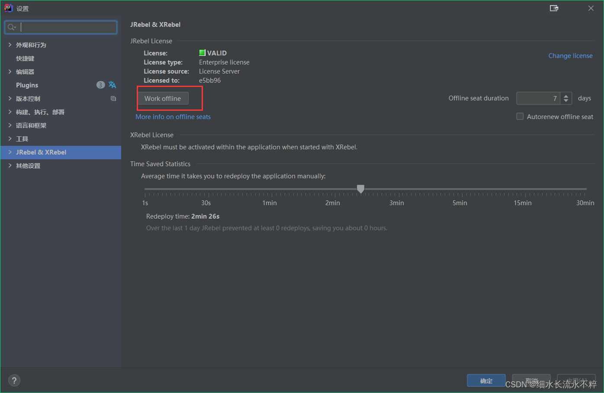Click the 'Time Saved Statistics' section header
The height and width of the screenshot is (393, 604).
[x=160, y=164]
